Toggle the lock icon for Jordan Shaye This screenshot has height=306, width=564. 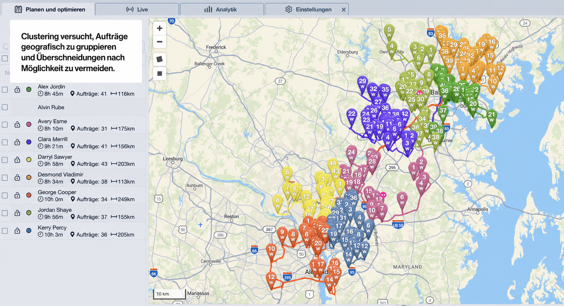click(x=17, y=213)
